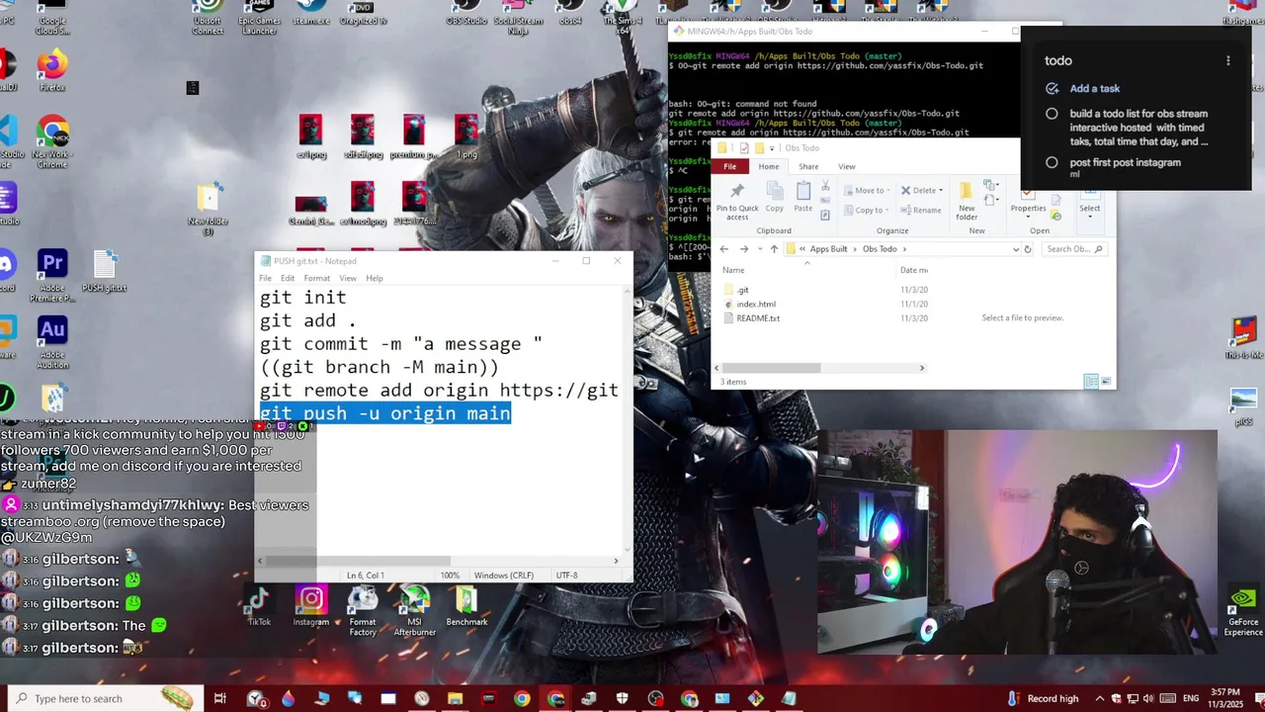The image size is (1265, 712).
Task: Click the New folder (3) desktop icon
Action: pos(209,209)
